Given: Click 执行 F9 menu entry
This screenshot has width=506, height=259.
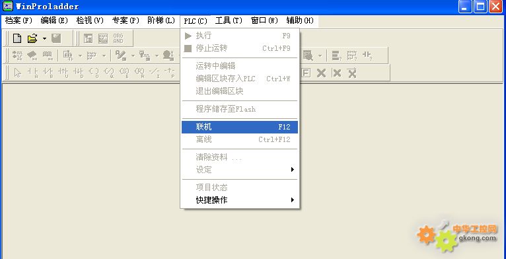Looking at the screenshot, I should point(239,36).
